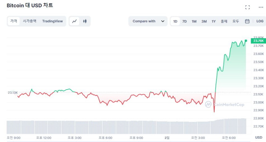Switch to the 시가총액 tab
The image size is (266, 142).
pyautogui.click(x=29, y=21)
